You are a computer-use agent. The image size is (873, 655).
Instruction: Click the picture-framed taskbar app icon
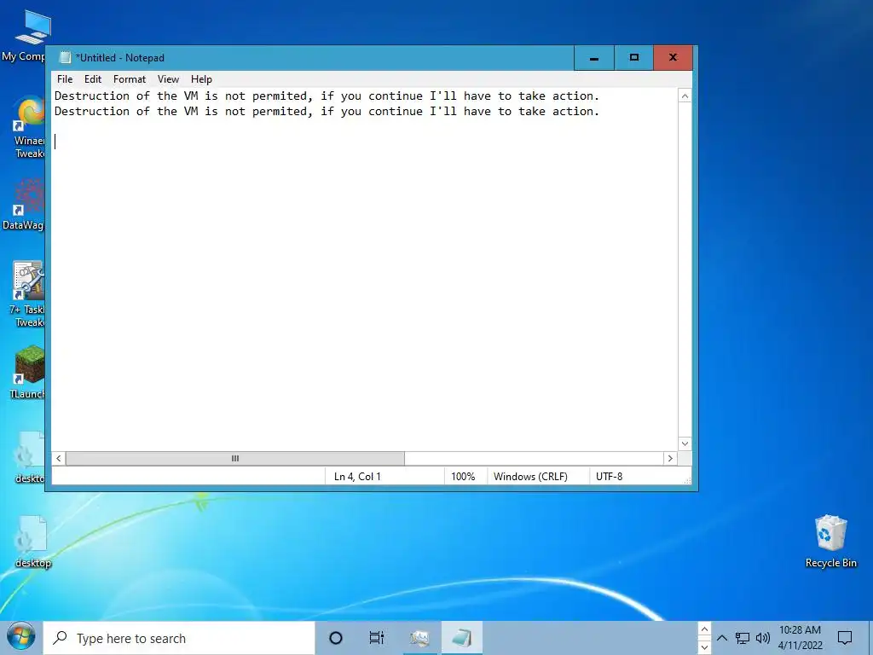419,638
